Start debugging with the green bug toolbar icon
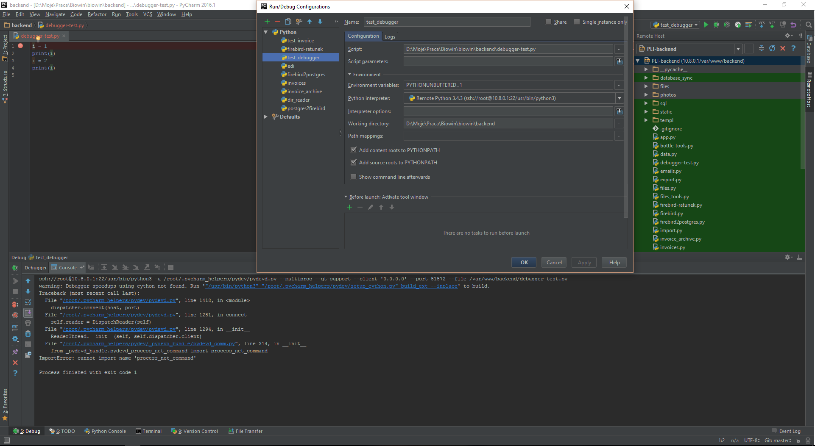The image size is (815, 446). (x=717, y=25)
